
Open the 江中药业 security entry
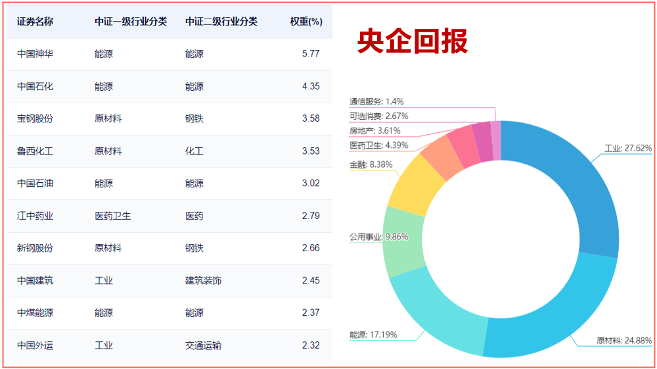[35, 216]
